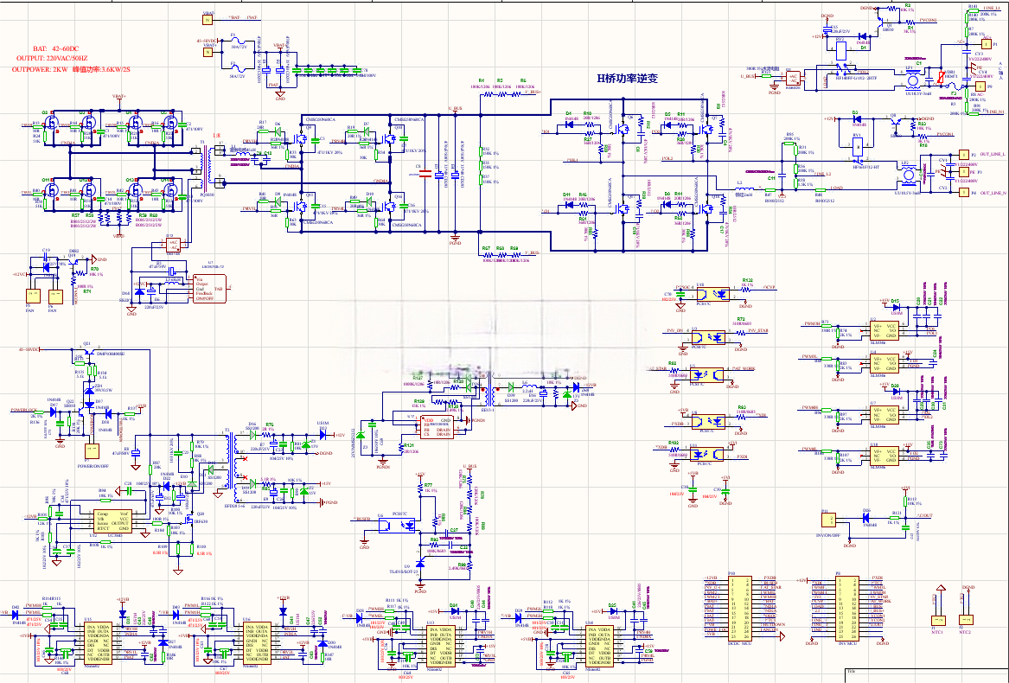Select the UC3845 controller chip U12
The height and width of the screenshot is (683, 1009).
point(112,521)
